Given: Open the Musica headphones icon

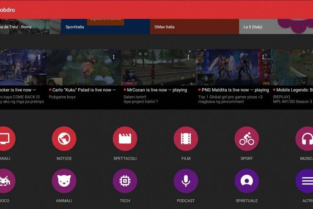Looking at the screenshot, I should [x=304, y=138].
